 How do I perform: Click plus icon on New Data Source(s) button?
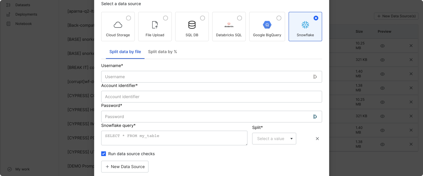(x=379, y=16)
